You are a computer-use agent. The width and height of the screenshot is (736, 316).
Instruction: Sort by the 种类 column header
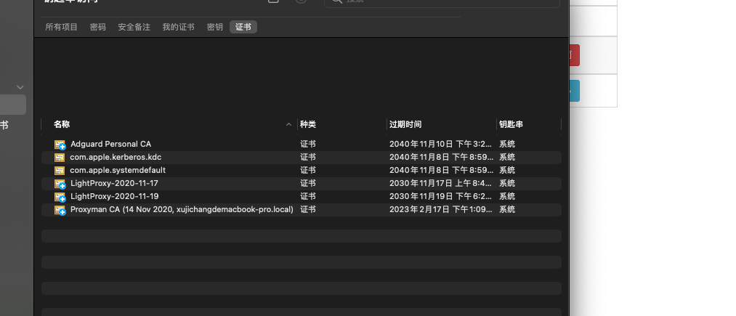tap(308, 124)
